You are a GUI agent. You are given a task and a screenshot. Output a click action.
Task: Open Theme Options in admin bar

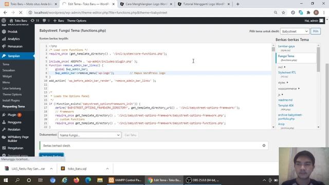(x=77, y=21)
